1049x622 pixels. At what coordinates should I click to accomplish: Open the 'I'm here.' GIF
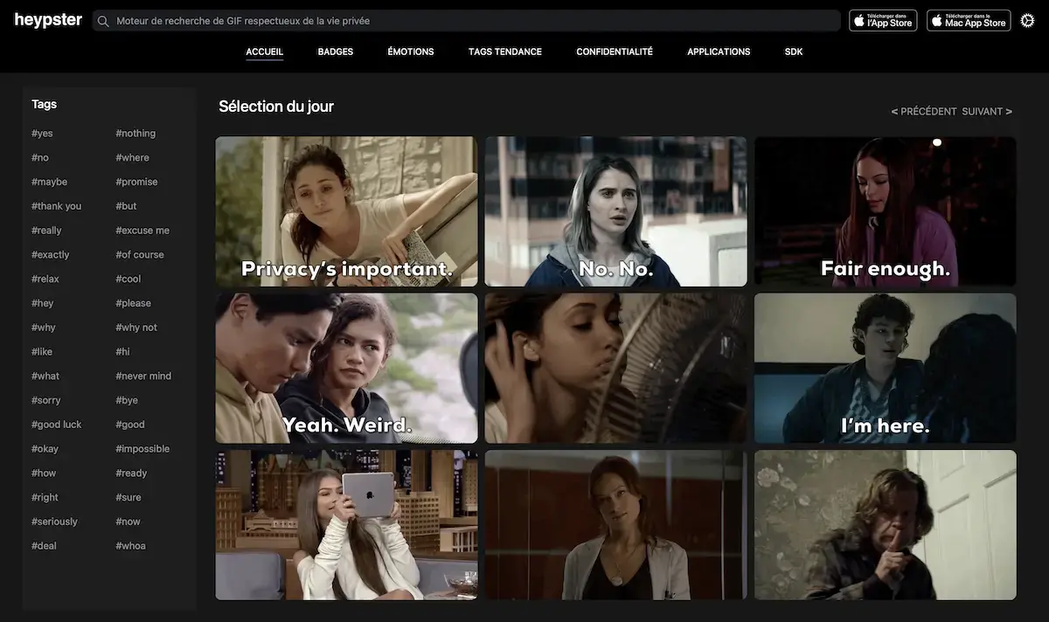coord(886,368)
